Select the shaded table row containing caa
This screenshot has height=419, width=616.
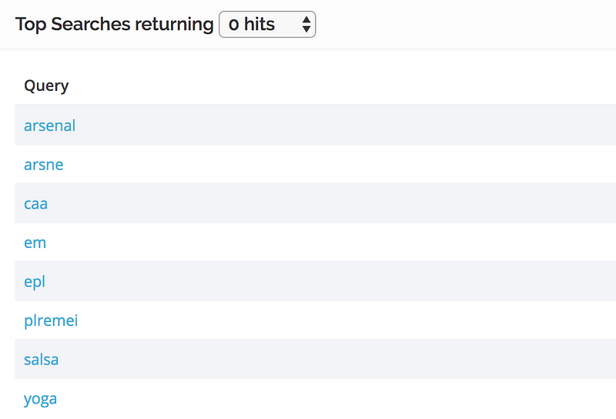[x=316, y=203]
